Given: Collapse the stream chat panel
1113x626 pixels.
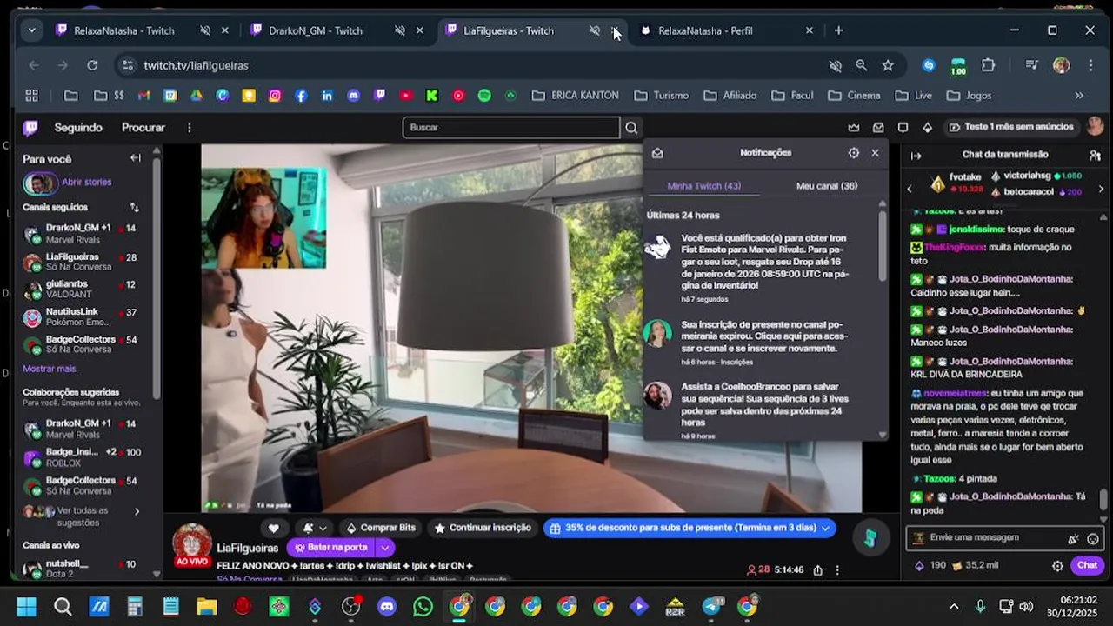Looking at the screenshot, I should (916, 155).
